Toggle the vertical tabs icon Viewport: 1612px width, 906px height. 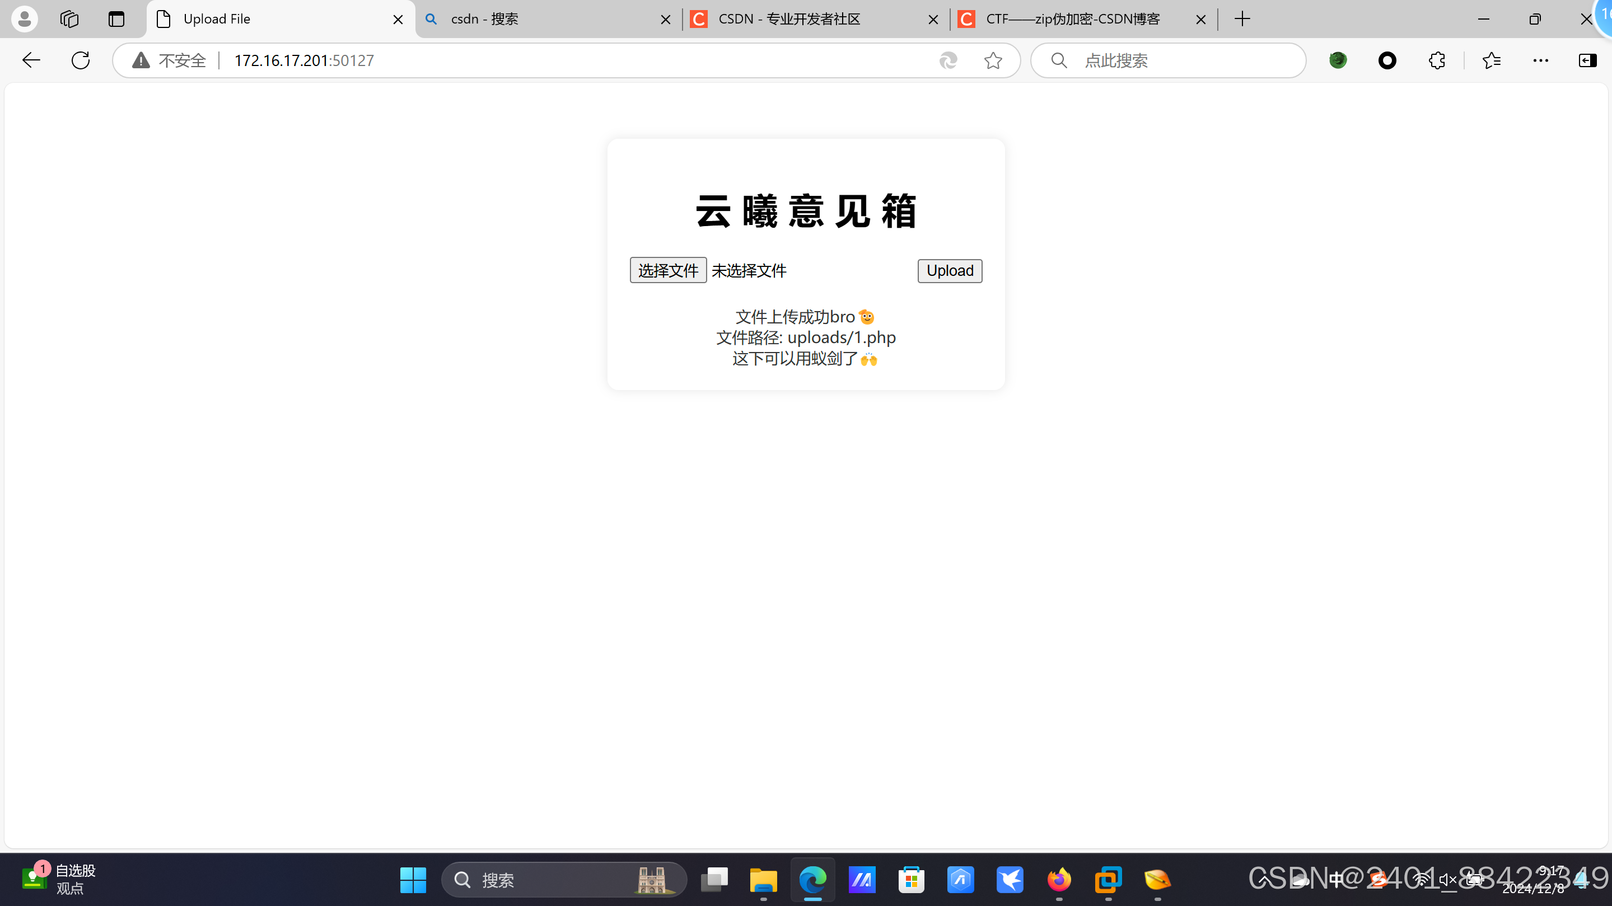coord(116,19)
